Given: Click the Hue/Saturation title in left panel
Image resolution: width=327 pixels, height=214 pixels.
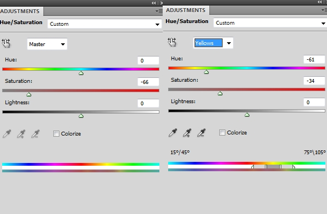Looking at the screenshot, I should click(21, 22).
